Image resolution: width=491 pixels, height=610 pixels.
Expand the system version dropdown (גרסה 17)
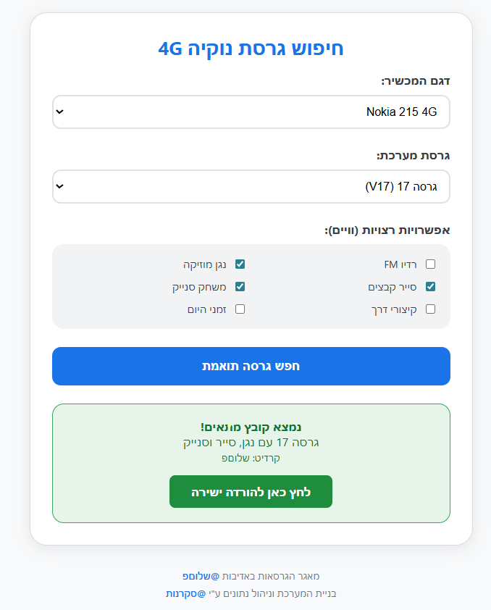tap(251, 187)
